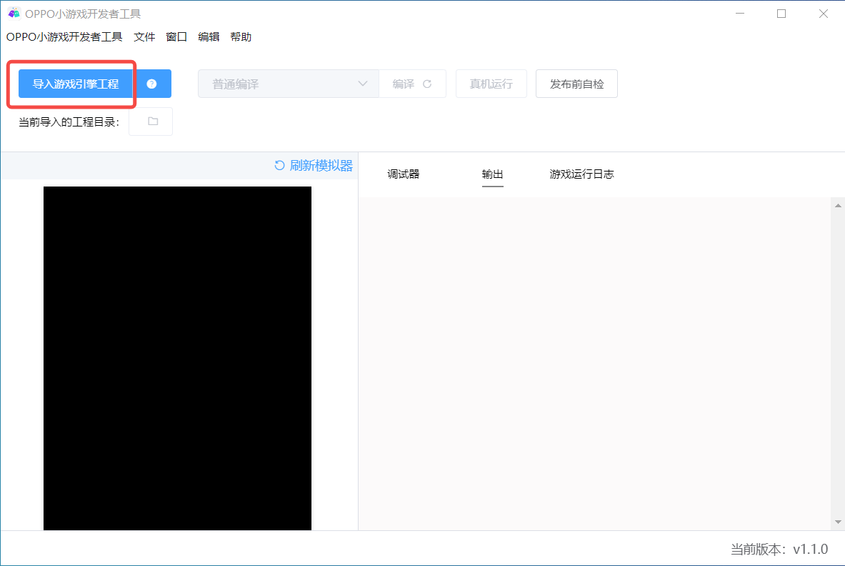Click inside the black simulator screen
Screen dimensions: 845x566
[177, 357]
